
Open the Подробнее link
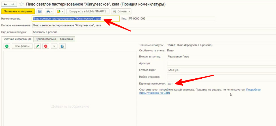(x=253, y=90)
